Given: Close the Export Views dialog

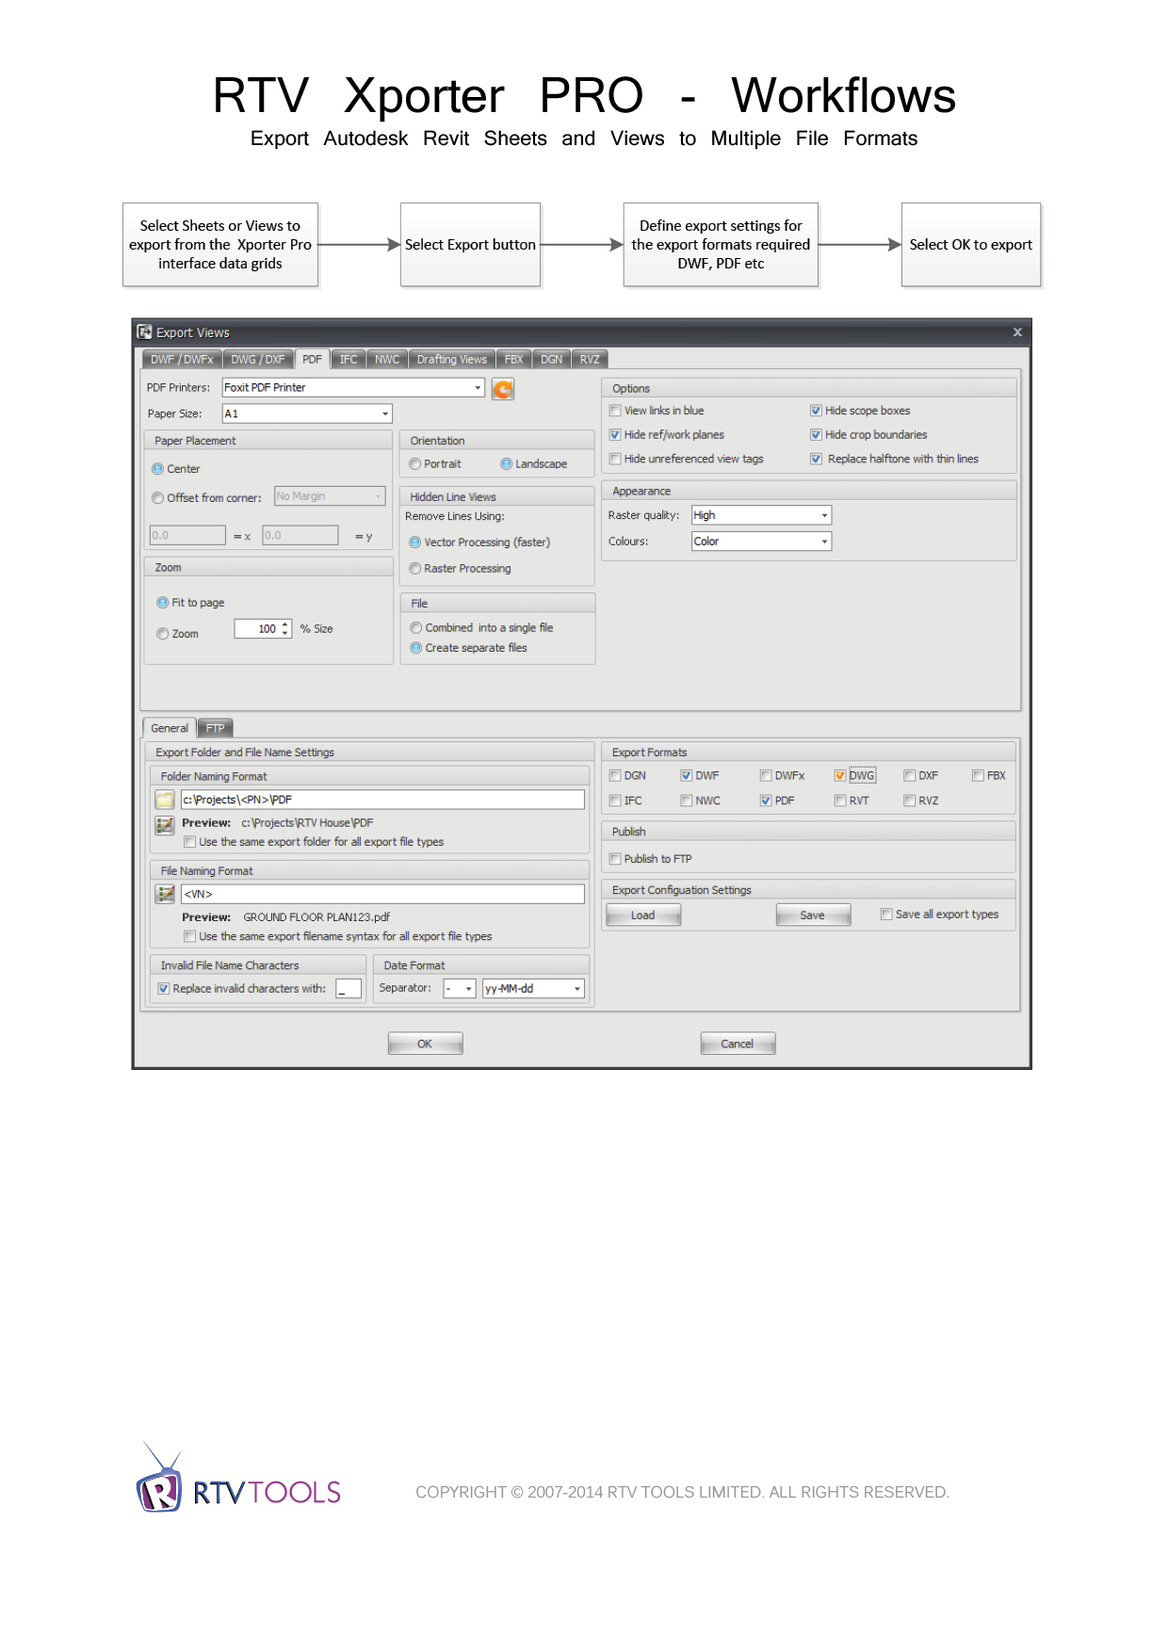Looking at the screenshot, I should coord(1017,332).
